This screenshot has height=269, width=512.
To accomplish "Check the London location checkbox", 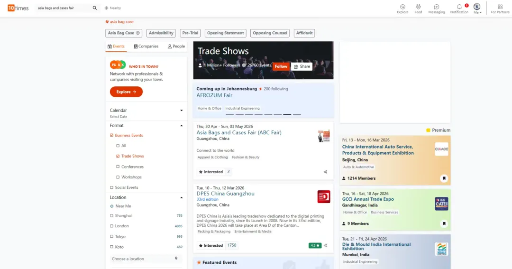I will 112,226.
